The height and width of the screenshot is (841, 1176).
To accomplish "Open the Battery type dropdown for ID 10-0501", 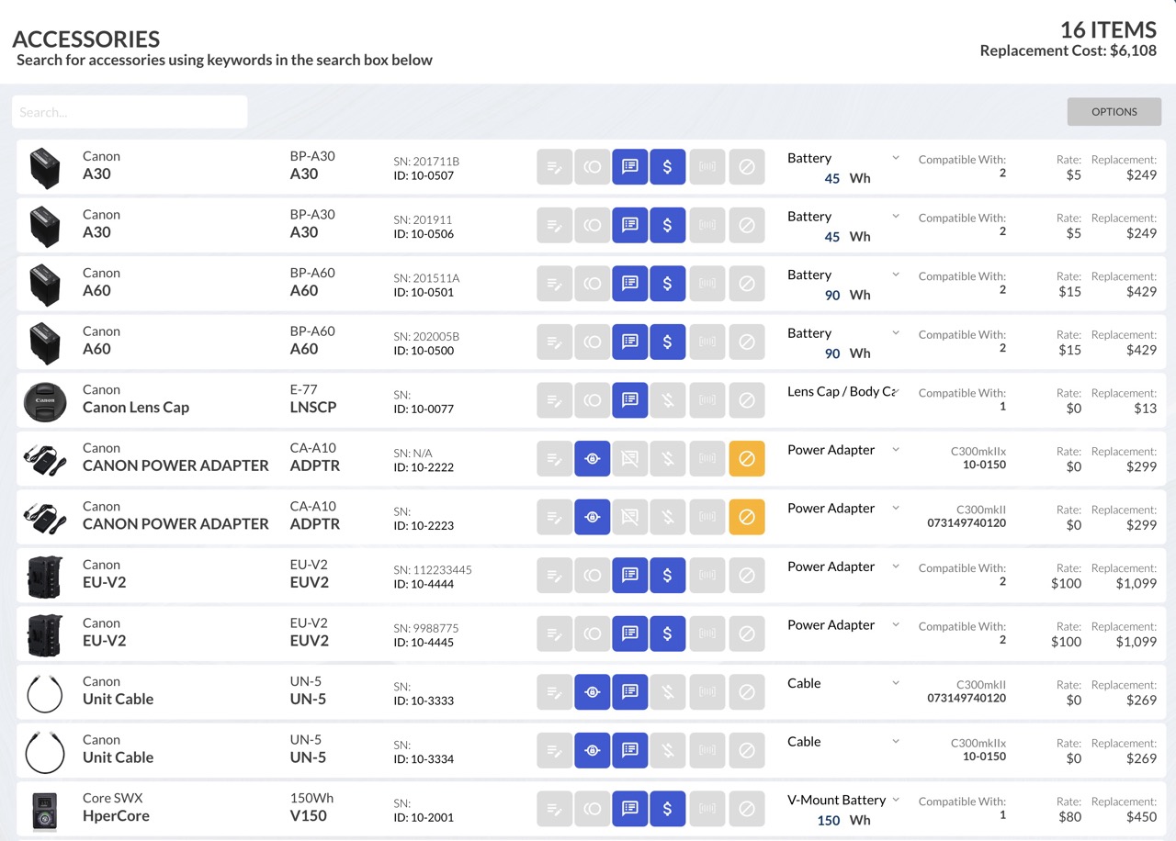I will (x=843, y=275).
